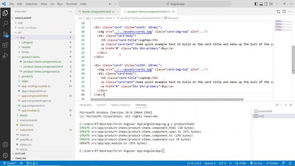Go forward with the navigation arrow
Image resolution: width=295 pixels, height=166 pixels.
point(115,4)
